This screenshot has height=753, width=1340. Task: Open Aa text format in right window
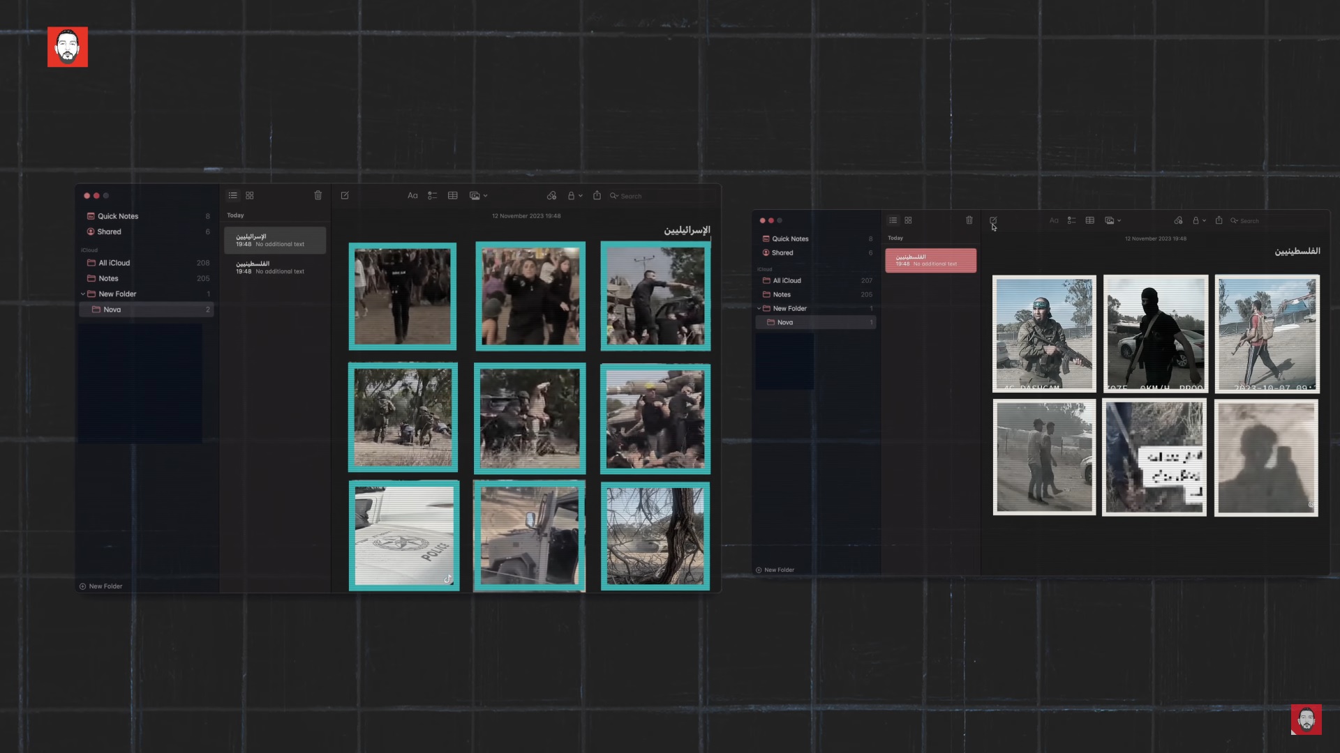1054,220
